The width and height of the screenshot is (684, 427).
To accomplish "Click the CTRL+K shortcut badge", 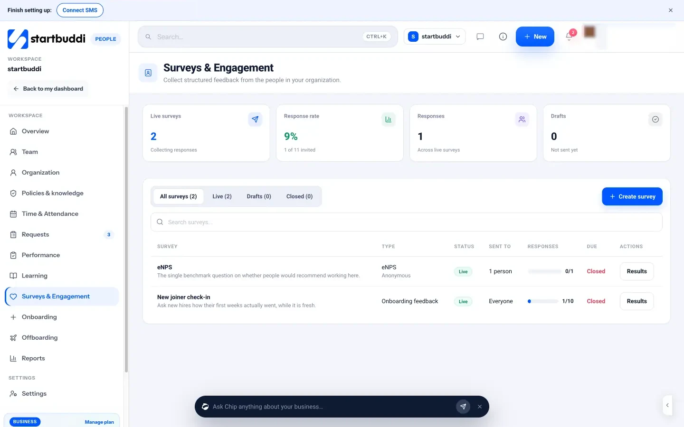I will click(377, 37).
